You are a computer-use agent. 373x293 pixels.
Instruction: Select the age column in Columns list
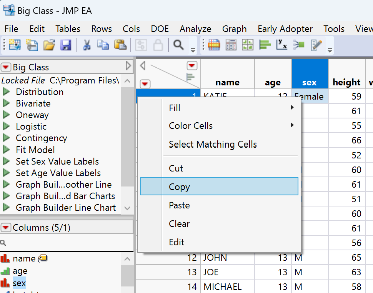(20, 271)
